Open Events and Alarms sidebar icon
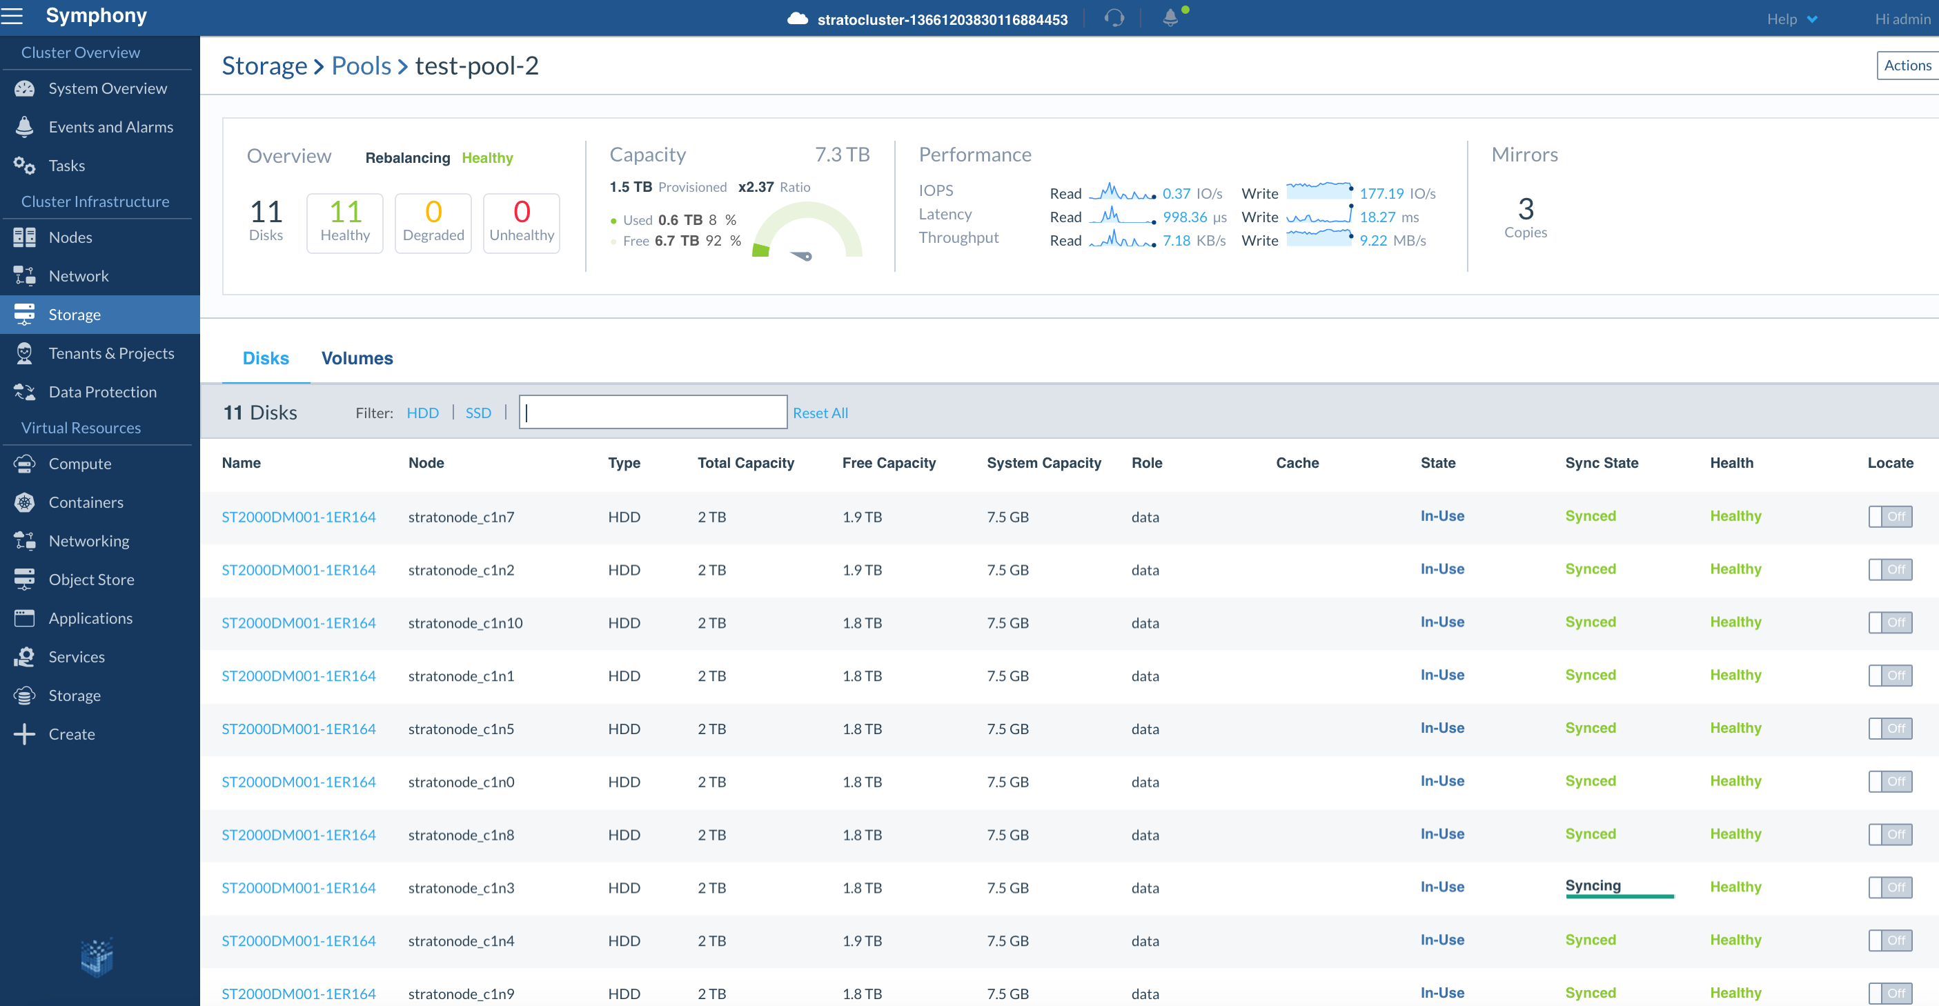The height and width of the screenshot is (1006, 1939). point(25,126)
